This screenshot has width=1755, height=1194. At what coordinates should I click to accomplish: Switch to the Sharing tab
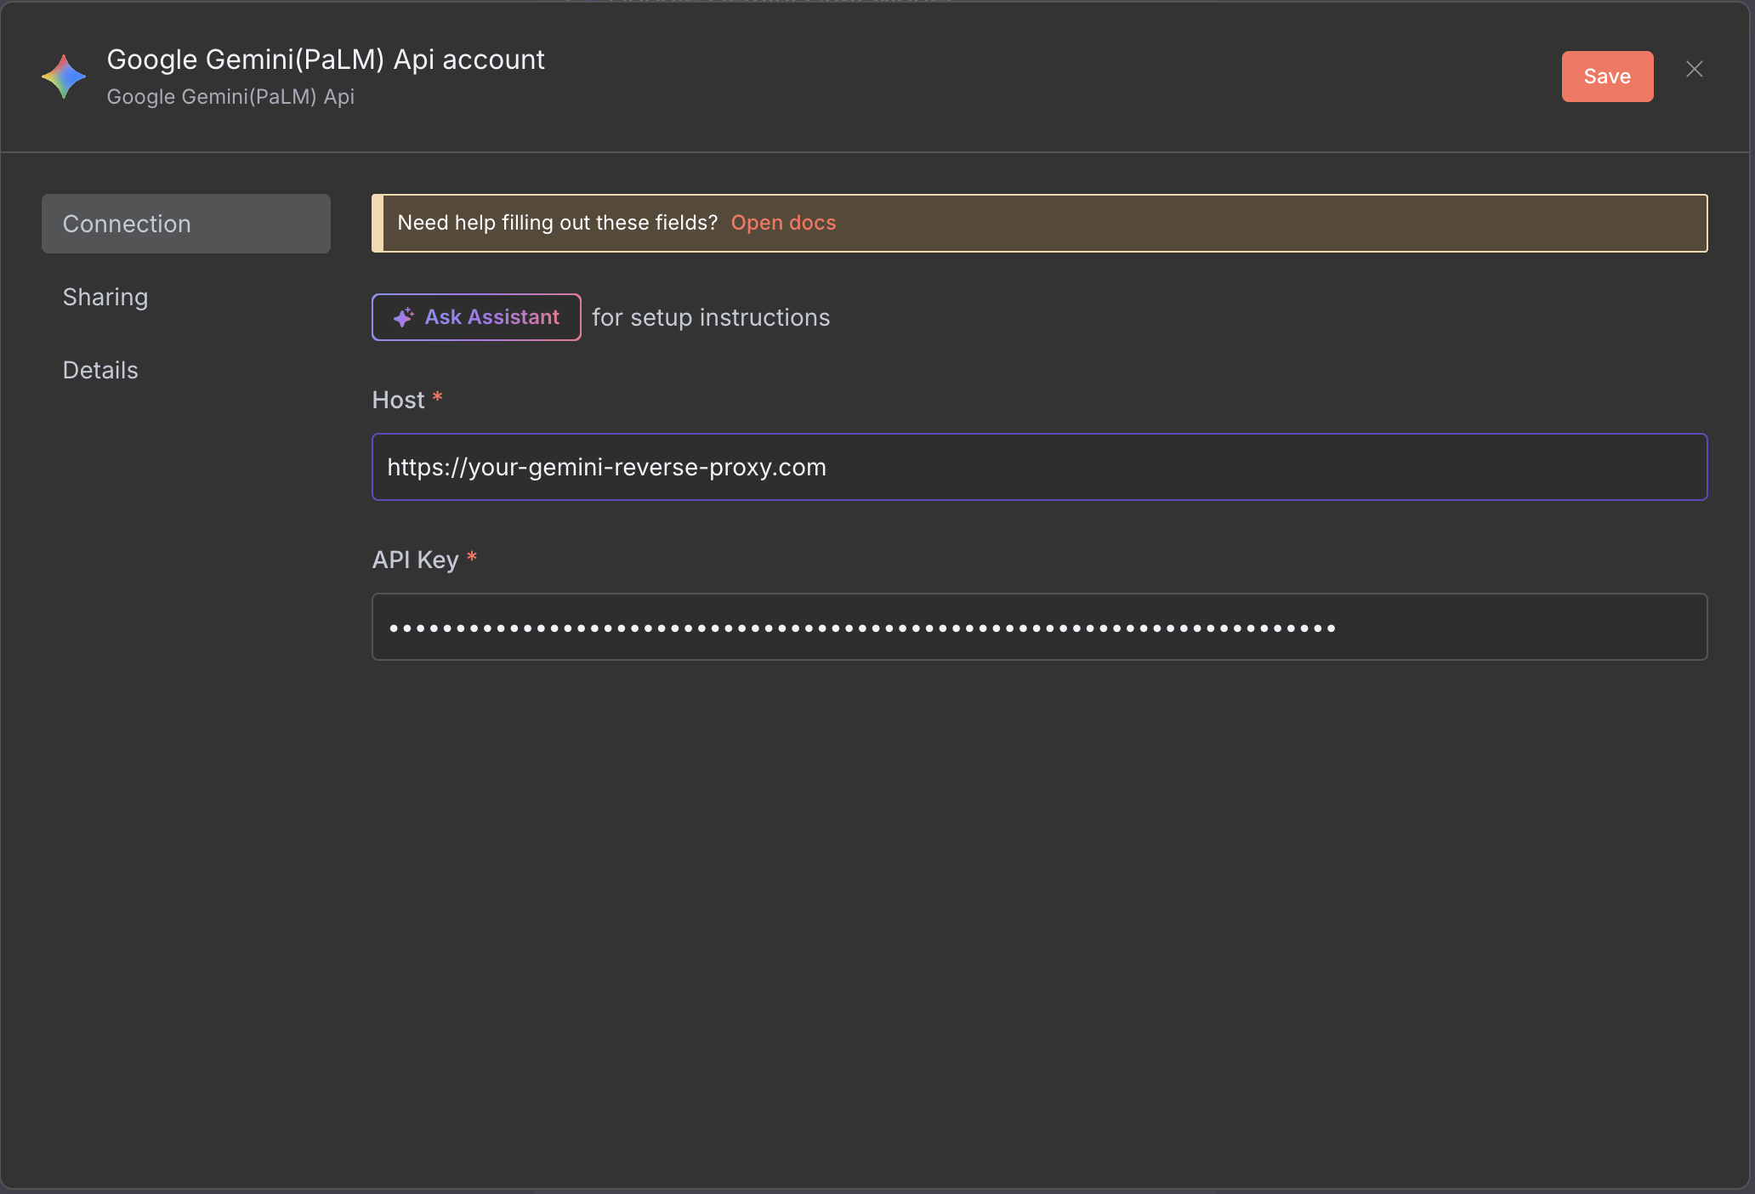pos(105,297)
